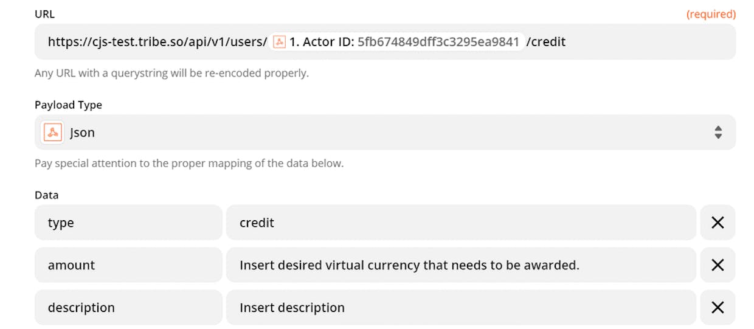Click the webhook icon inside the Actor ID pill

pyautogui.click(x=280, y=42)
